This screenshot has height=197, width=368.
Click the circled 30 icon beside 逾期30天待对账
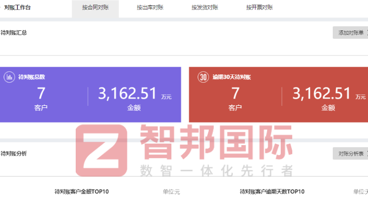click(203, 77)
